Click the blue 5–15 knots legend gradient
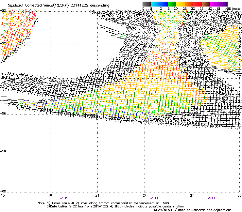 pyautogui.click(x=159, y=4)
